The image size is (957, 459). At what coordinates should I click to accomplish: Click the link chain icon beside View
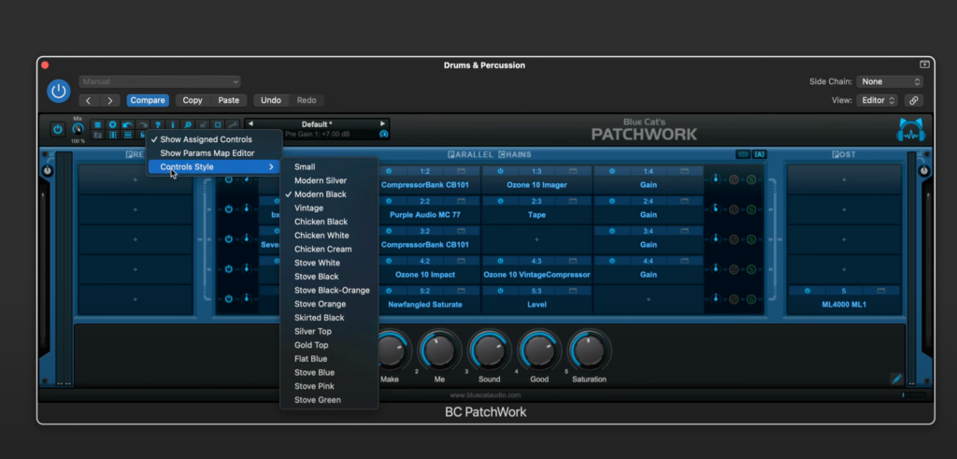click(914, 100)
